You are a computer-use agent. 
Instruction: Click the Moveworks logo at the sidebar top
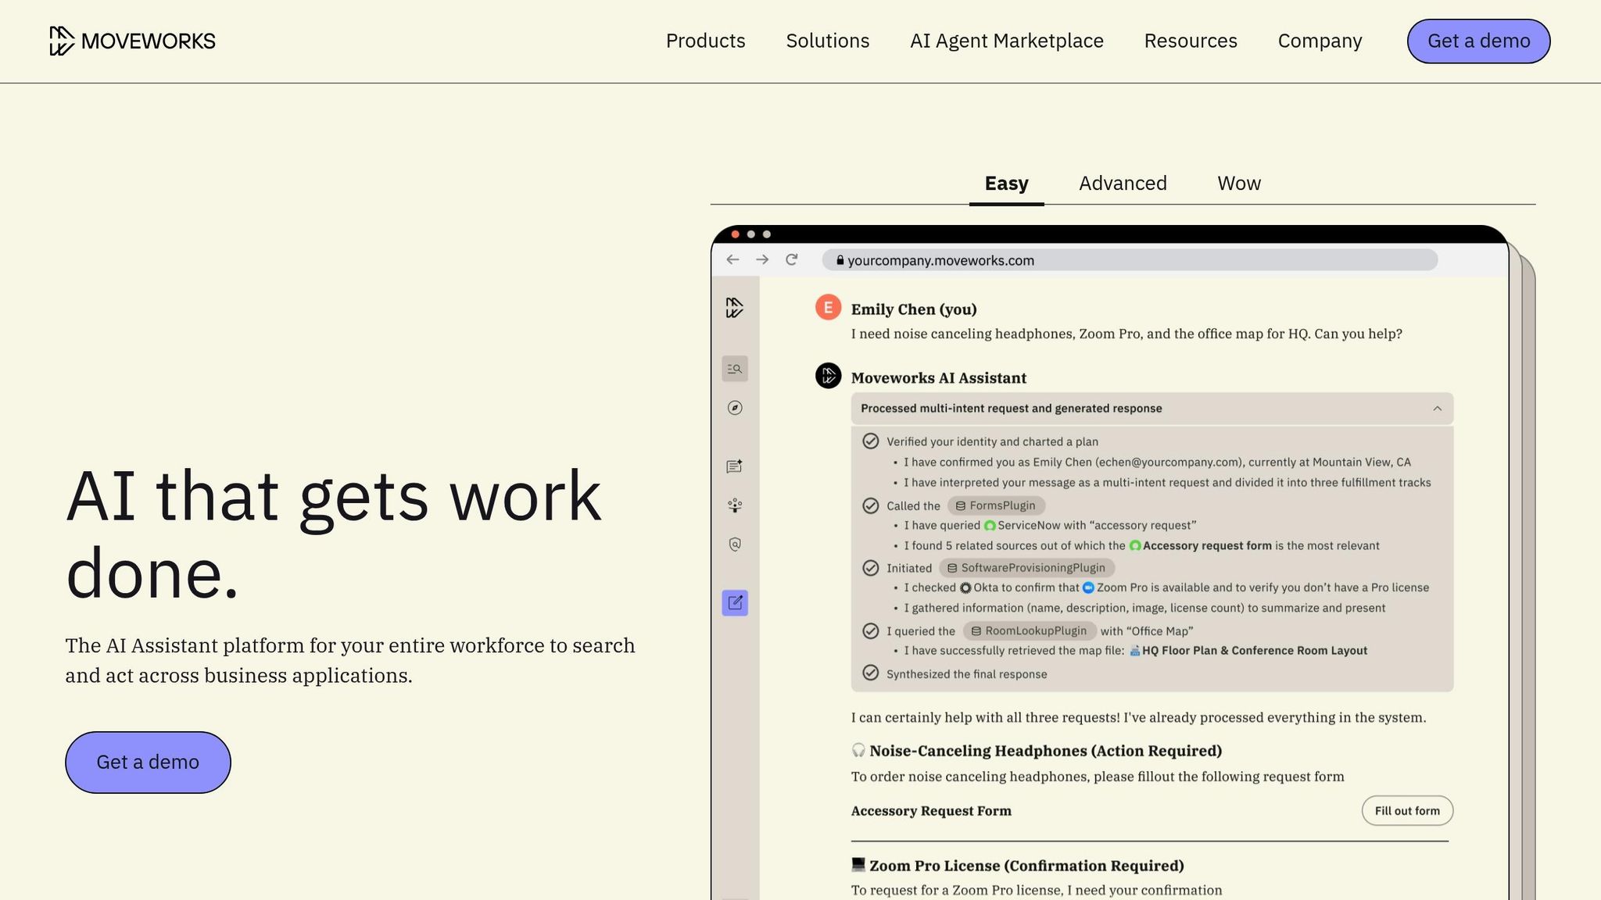(x=734, y=308)
